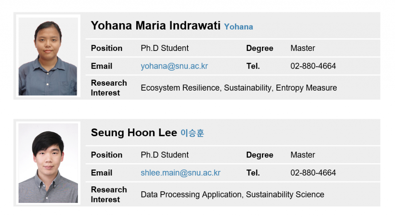Click the Master degree value in Seung Hoon Lee's card
Image resolution: width=395 pixels, height=218 pixels.
[302, 155]
